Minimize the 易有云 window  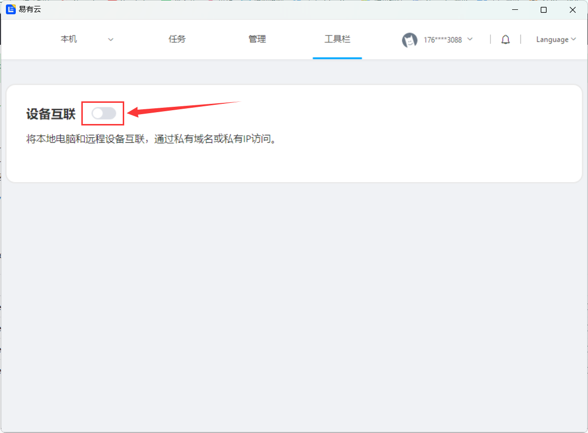click(x=515, y=10)
